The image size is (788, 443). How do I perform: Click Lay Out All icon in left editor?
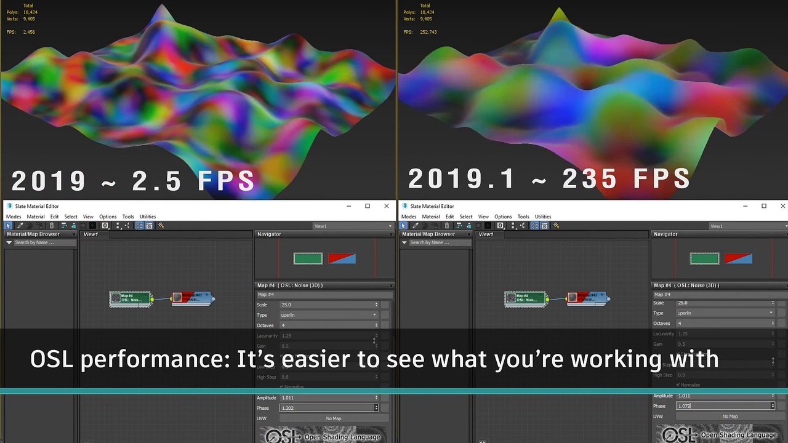coord(118,226)
